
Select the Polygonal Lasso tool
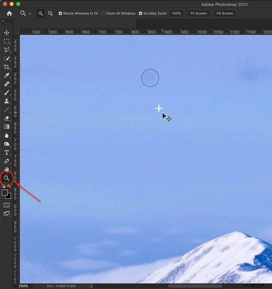(x=7, y=50)
